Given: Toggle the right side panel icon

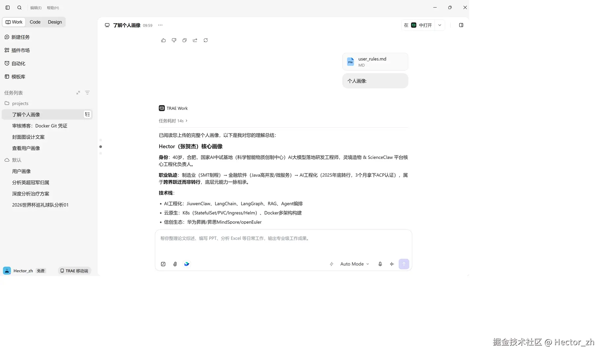Looking at the screenshot, I should [x=461, y=25].
